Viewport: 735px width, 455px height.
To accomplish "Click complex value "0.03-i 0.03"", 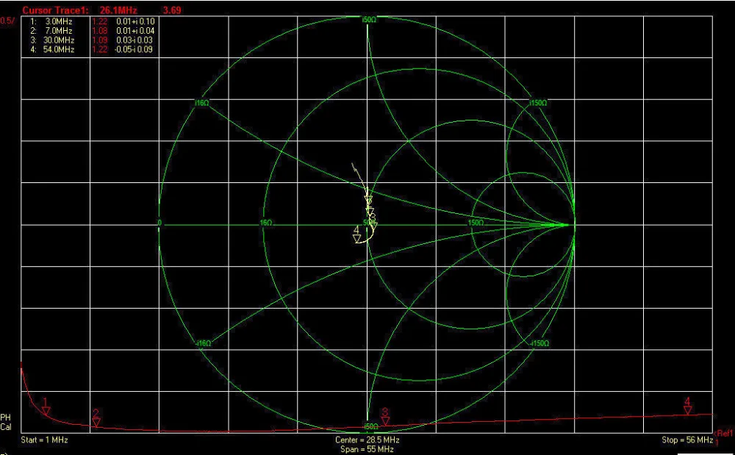I will [x=135, y=40].
